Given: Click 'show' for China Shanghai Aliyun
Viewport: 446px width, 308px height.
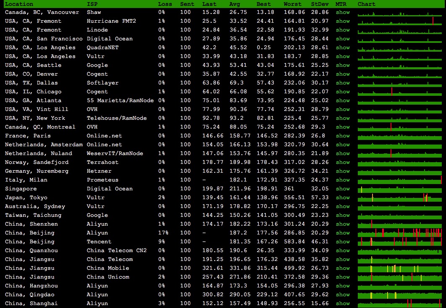Looking at the screenshot, I should [343, 303].
